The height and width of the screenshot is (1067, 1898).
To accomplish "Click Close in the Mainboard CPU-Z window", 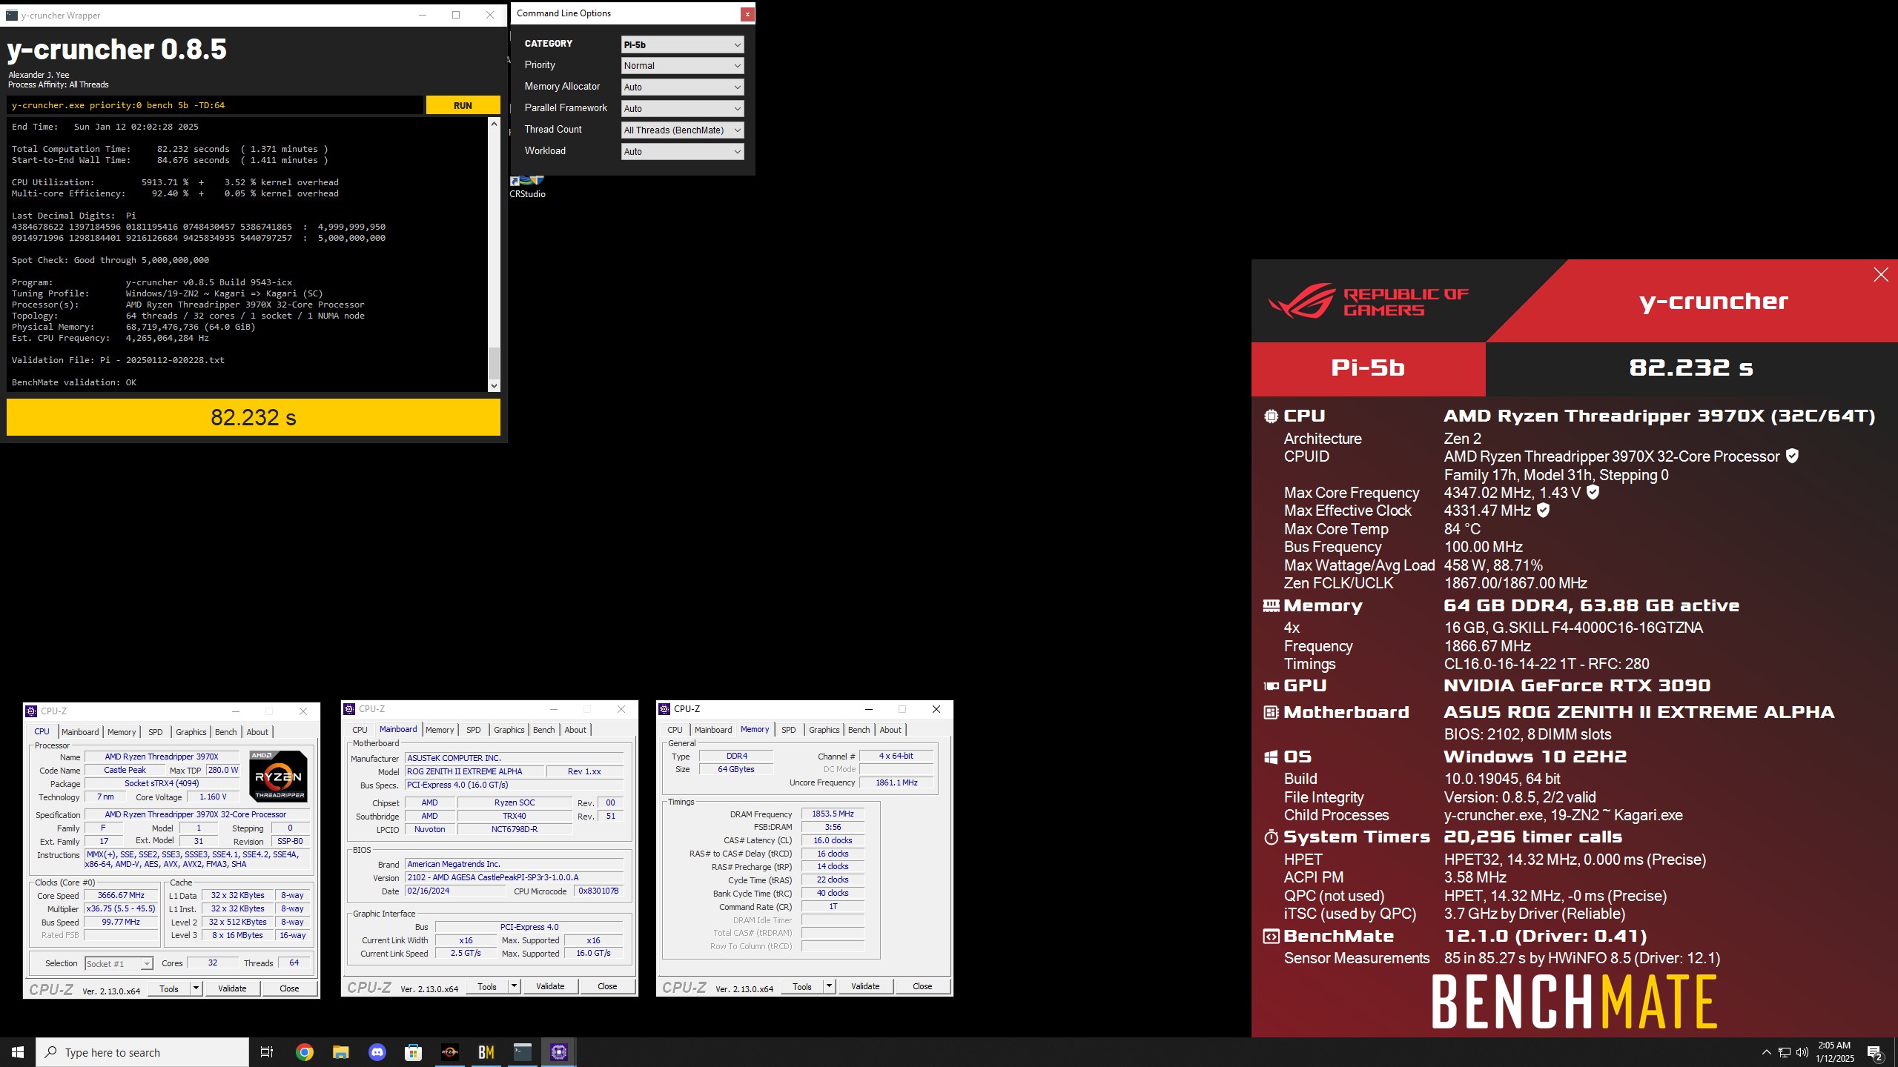I will (x=607, y=986).
